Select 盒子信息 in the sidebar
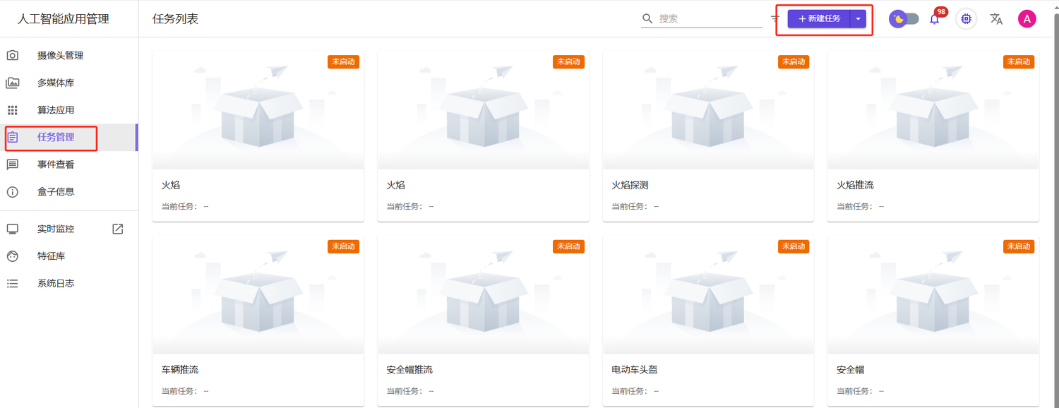 56,191
